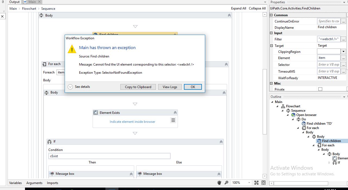Screen dimensions: 348x190
Task: Open the Imports panel tab
Action: click(x=52, y=183)
